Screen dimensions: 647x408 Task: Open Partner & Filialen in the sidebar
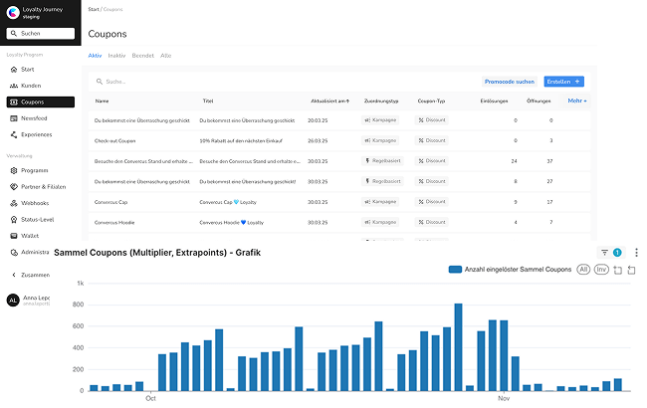(x=41, y=187)
